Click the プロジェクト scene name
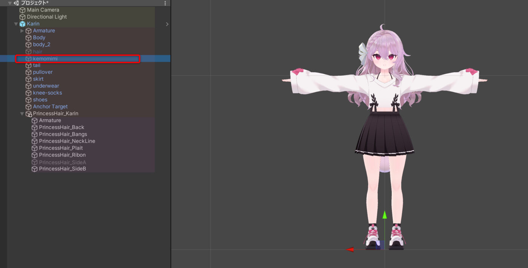The width and height of the screenshot is (528, 268). pyautogui.click(x=34, y=3)
